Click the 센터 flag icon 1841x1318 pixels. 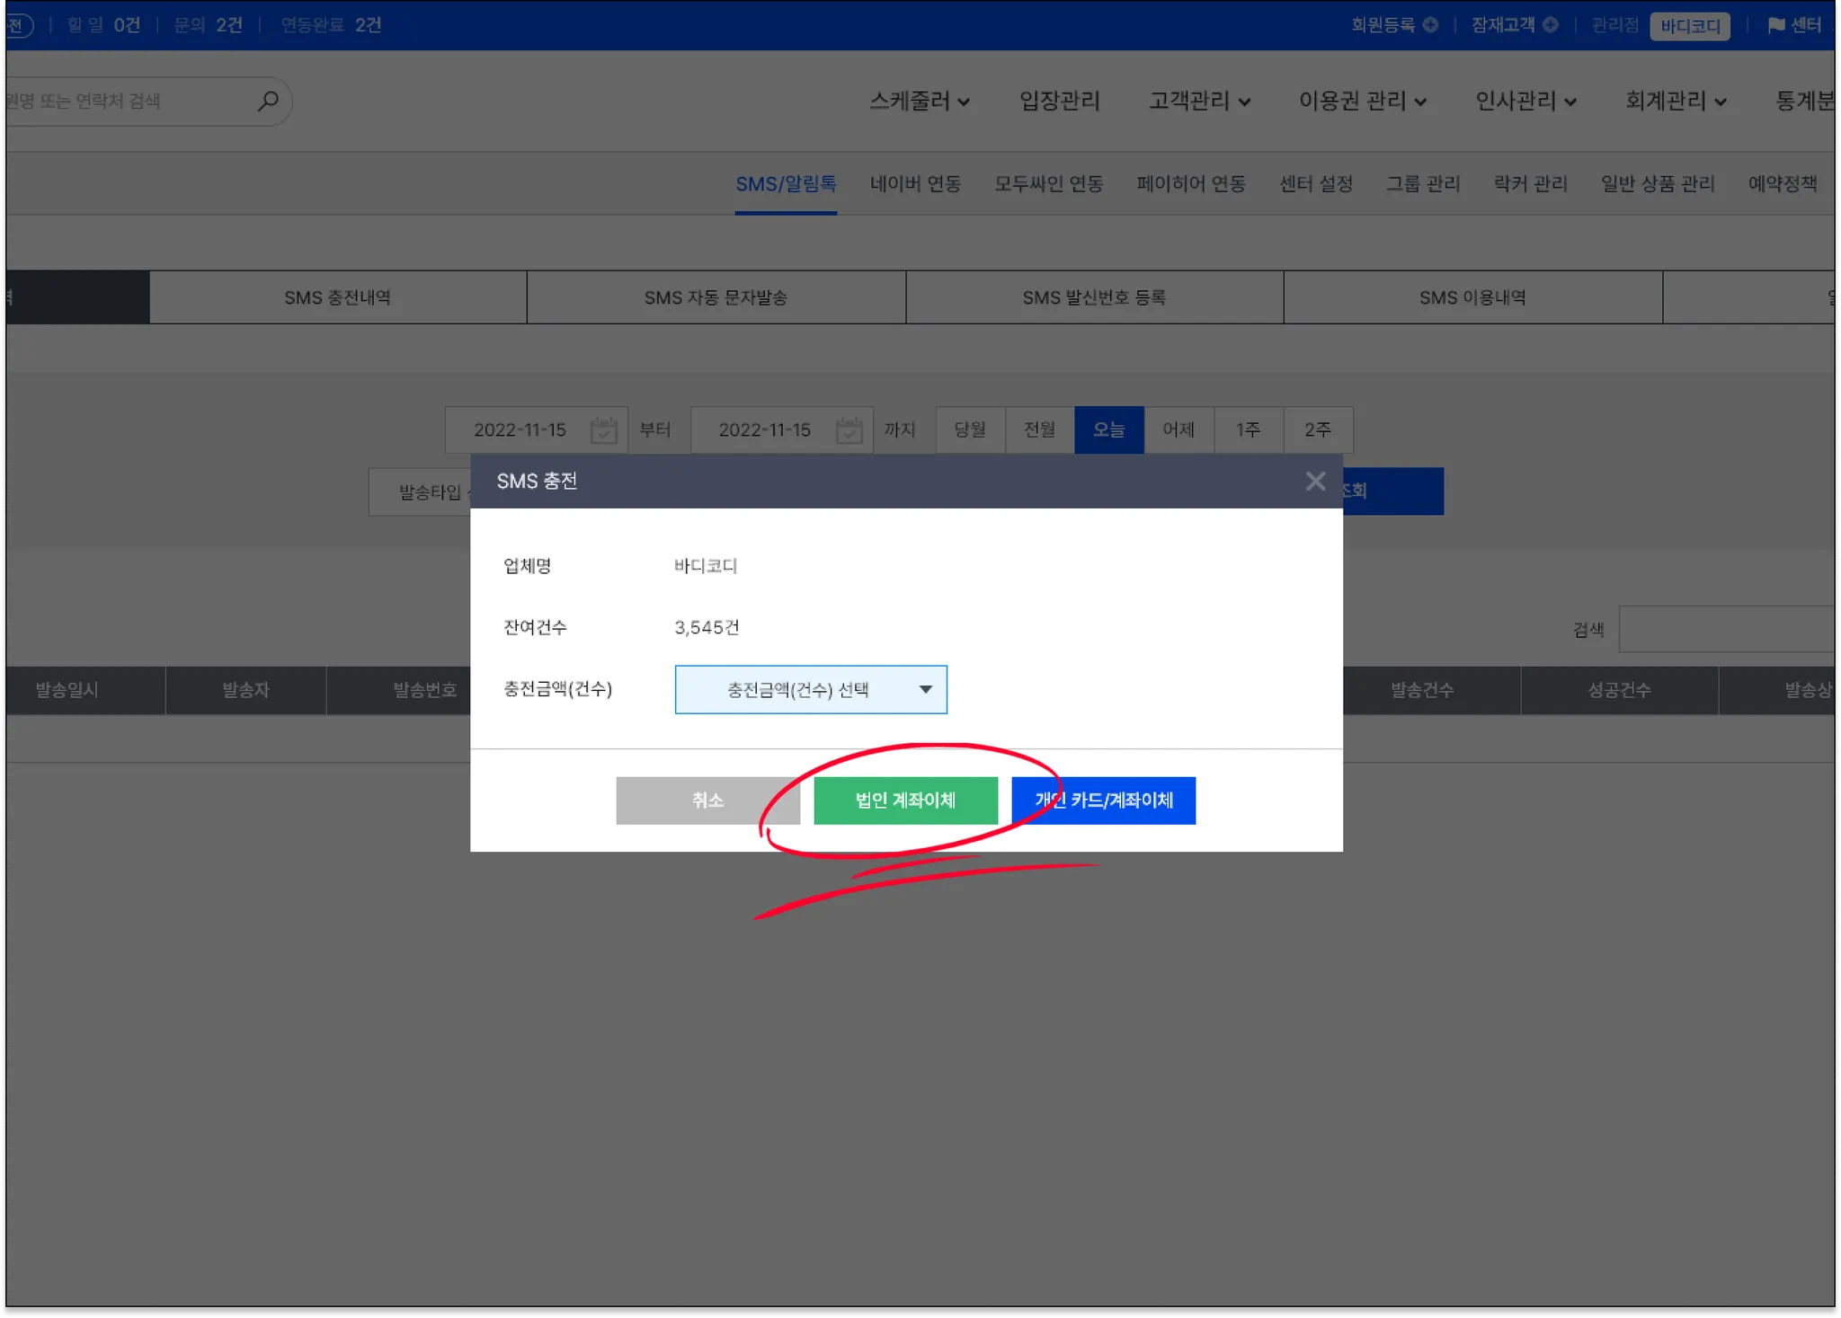(x=1775, y=25)
